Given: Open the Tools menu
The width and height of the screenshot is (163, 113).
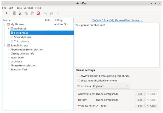Looking at the screenshot, I should point(18,8).
